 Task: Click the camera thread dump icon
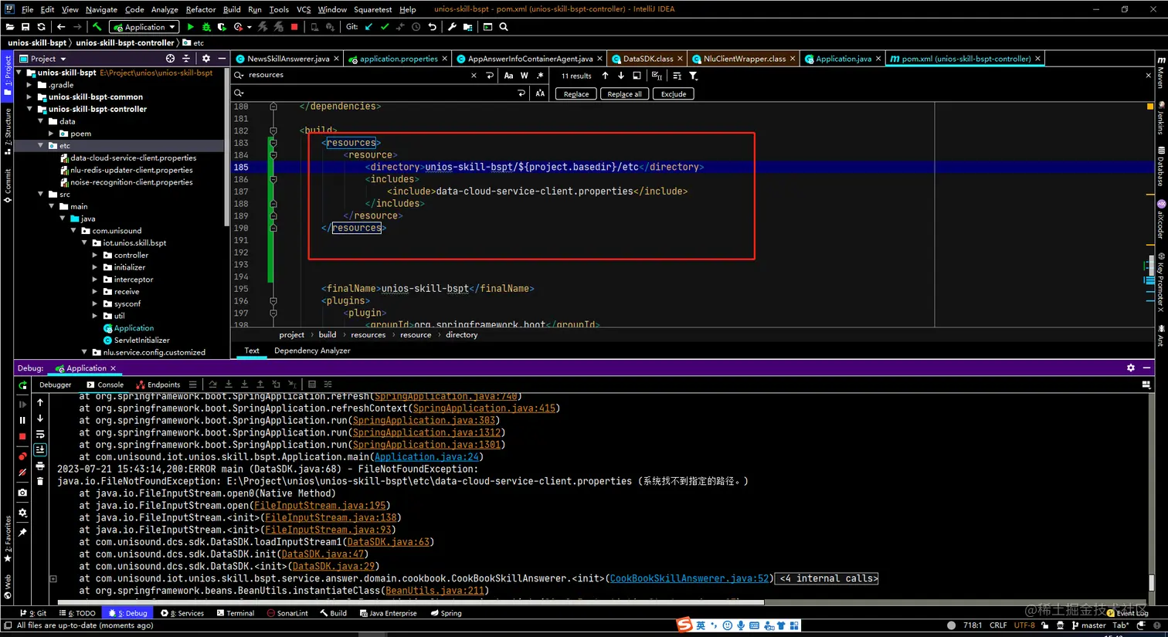22,492
